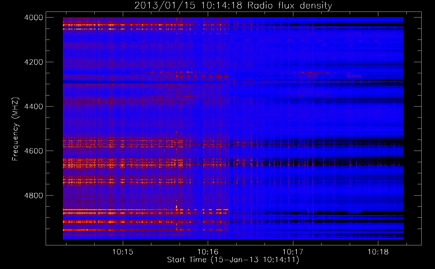
Task: Click the plot title '2013/01/15 10:14:18 Radio flux density'
Action: (233, 5)
